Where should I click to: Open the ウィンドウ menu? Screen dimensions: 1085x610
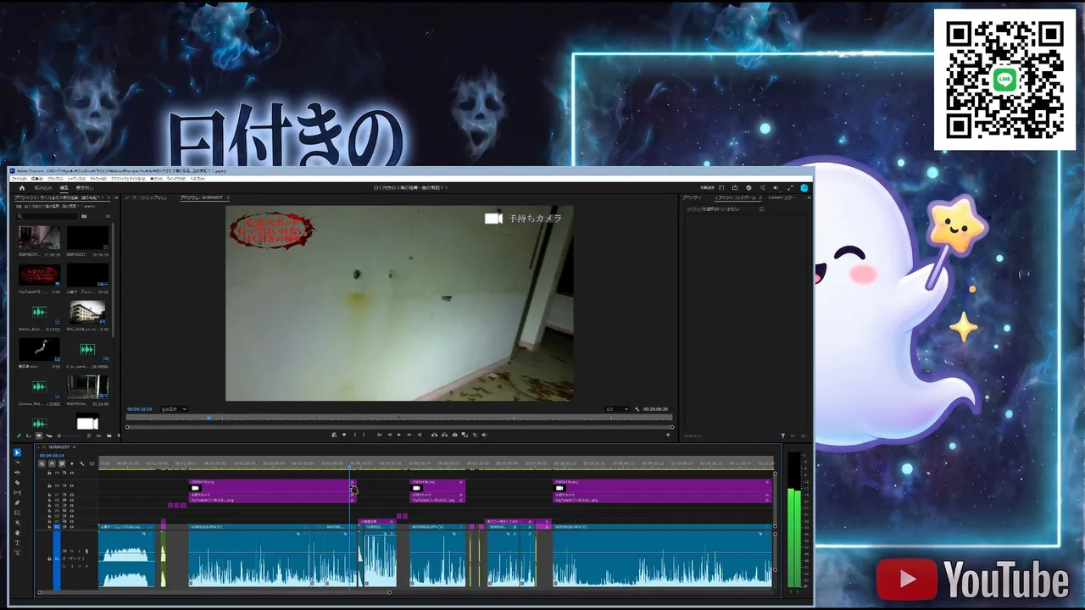click(x=175, y=179)
